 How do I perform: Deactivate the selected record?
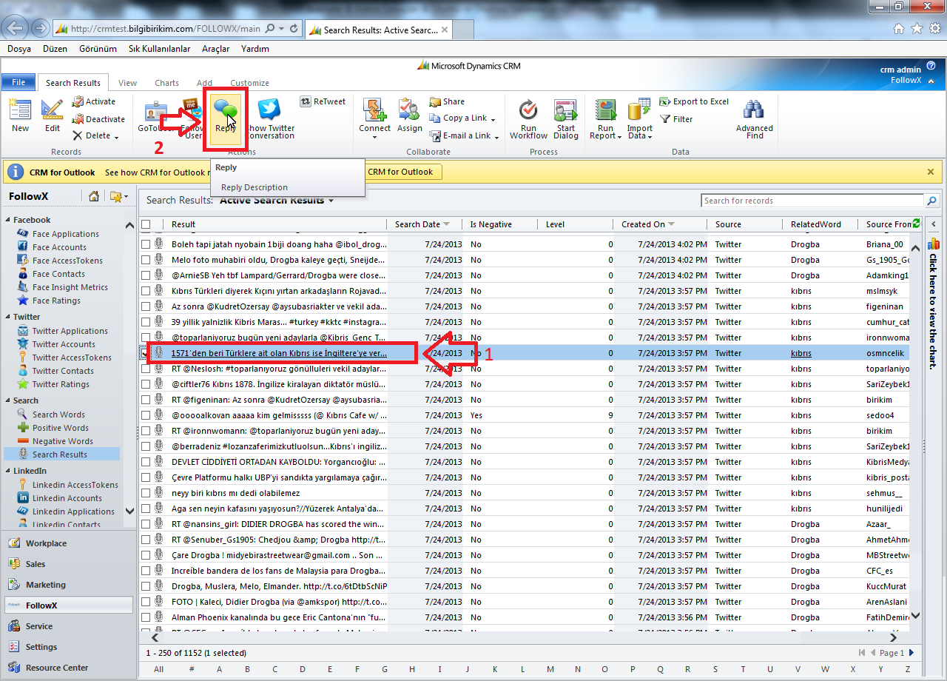[98, 118]
